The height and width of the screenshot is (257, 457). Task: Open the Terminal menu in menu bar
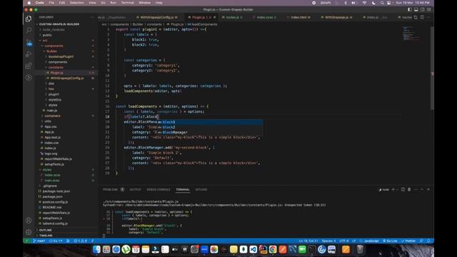[127, 3]
